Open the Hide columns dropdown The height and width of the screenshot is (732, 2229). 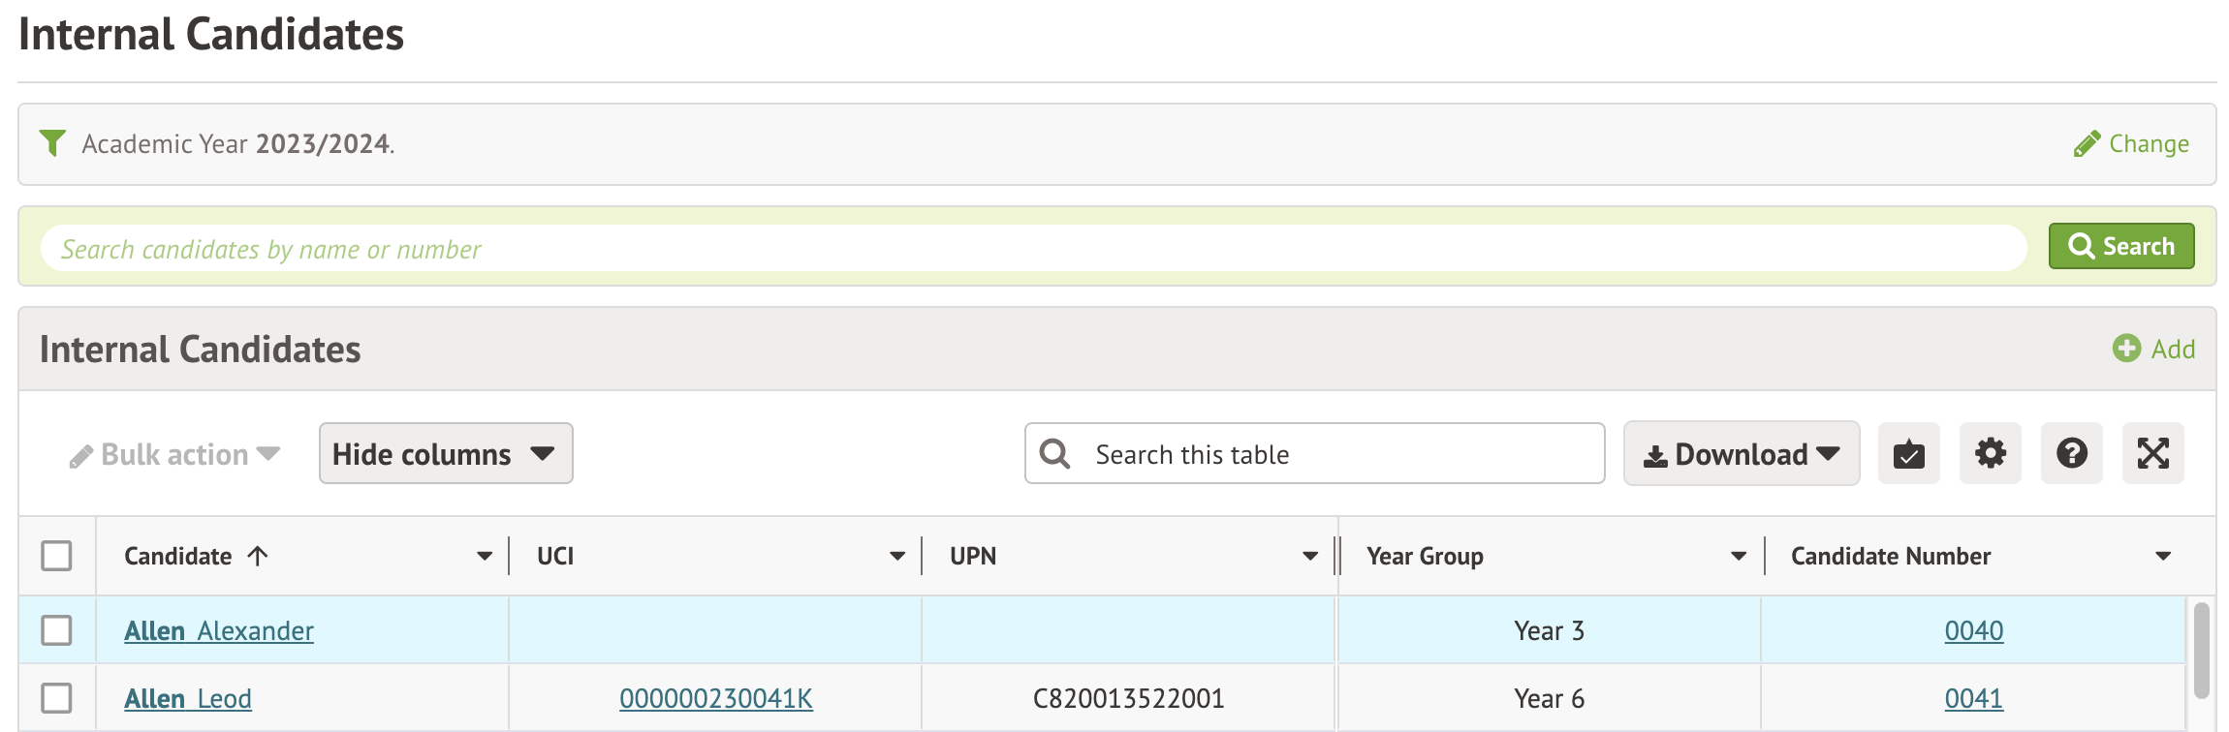445,453
